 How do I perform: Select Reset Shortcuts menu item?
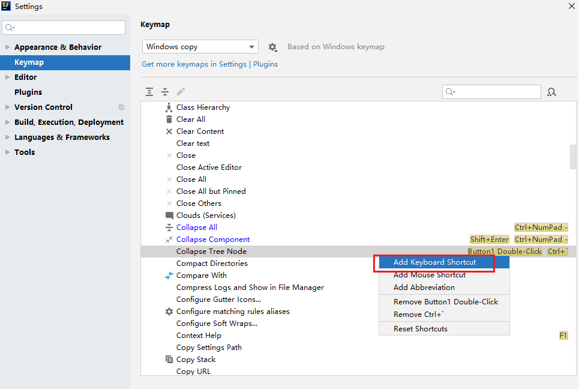click(x=444, y=329)
